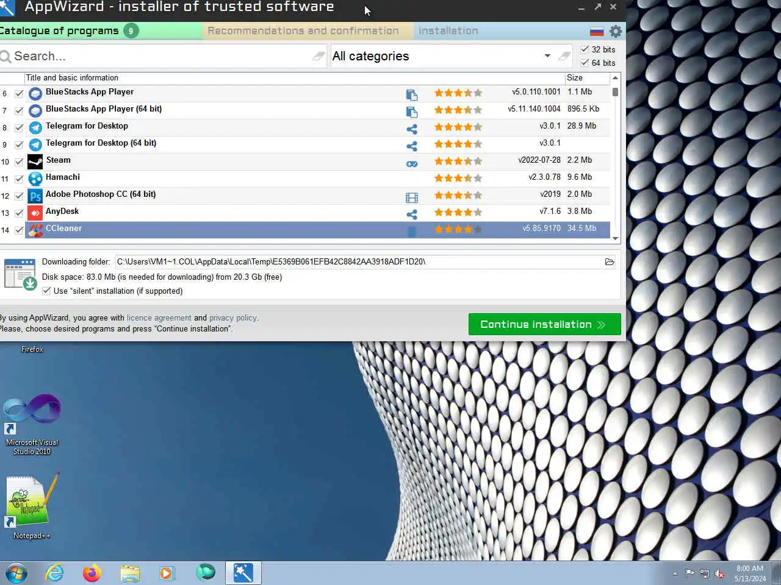Click the volume icon in system tray

click(719, 573)
